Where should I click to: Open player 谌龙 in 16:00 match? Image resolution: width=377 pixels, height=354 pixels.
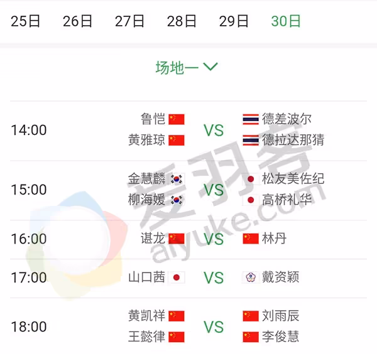coord(153,239)
